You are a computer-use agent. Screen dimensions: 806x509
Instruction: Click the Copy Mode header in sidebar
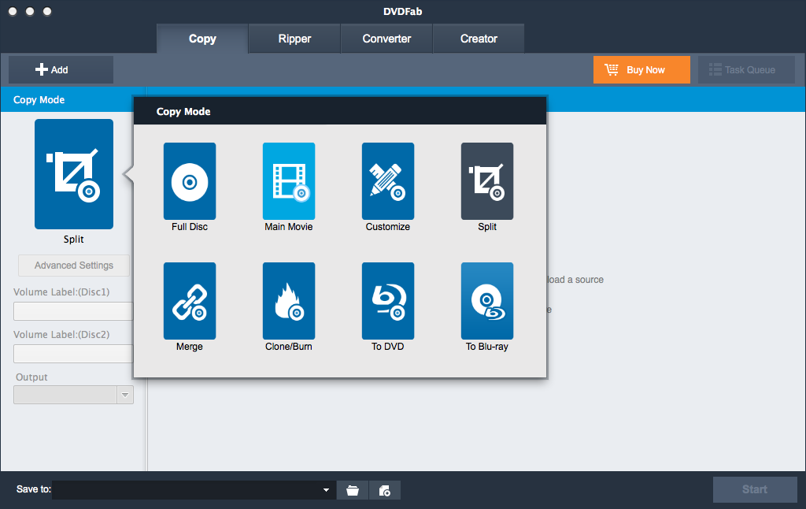point(39,100)
